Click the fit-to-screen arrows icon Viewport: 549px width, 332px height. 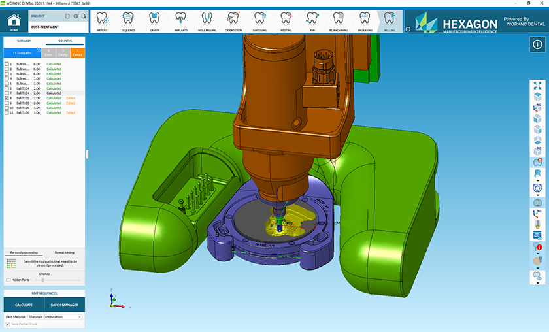click(537, 86)
